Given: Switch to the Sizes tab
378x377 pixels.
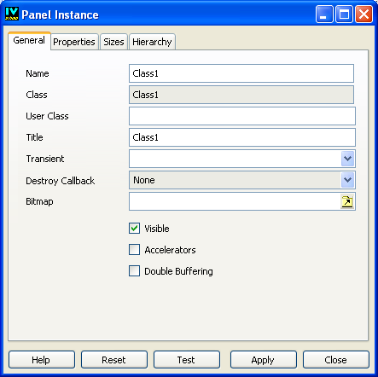Looking at the screenshot, I should point(113,42).
